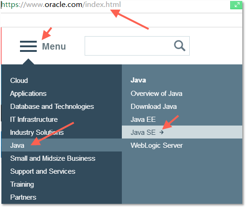Open the hamburger Menu icon
Image resolution: width=246 pixels, height=208 pixels.
[x=28, y=46]
